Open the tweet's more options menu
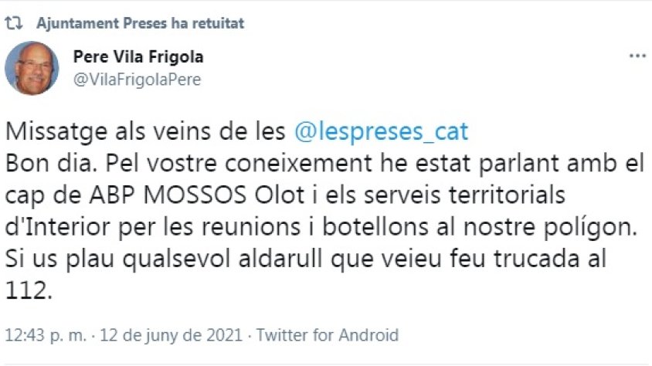The image size is (652, 366). point(637,58)
